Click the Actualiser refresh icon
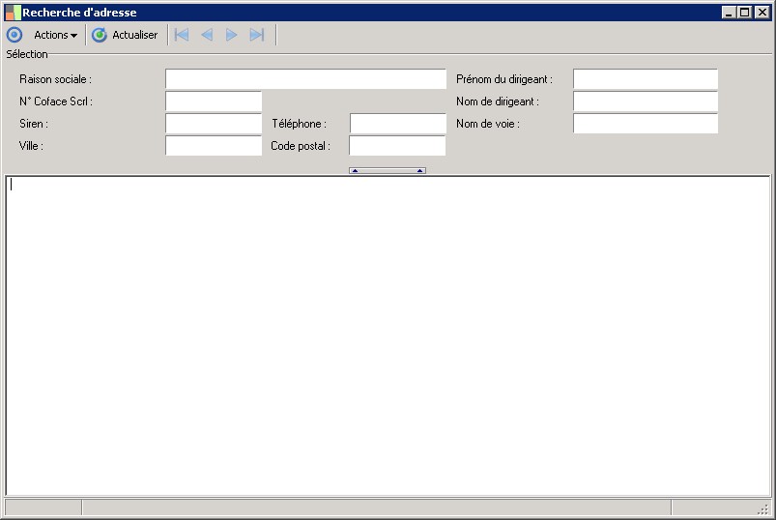The image size is (776, 520). pyautogui.click(x=100, y=35)
